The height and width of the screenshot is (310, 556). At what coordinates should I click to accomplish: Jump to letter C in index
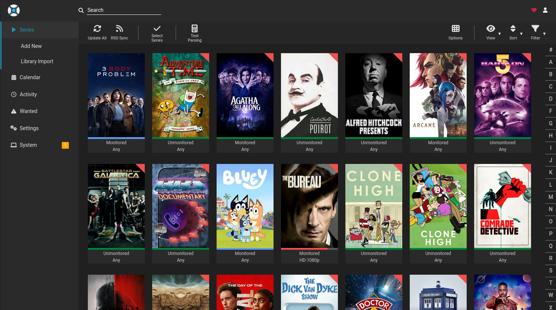[x=551, y=87]
